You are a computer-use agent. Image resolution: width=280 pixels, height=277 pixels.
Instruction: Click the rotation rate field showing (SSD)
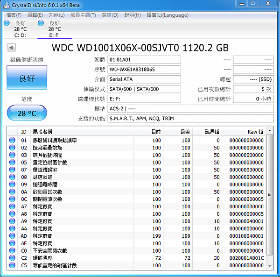(x=253, y=79)
